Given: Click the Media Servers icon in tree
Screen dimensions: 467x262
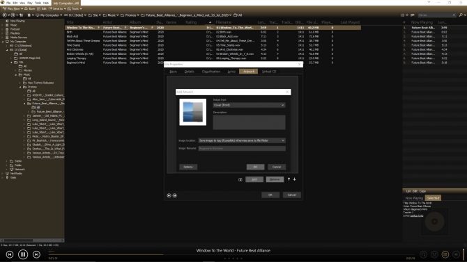Looking at the screenshot, I should point(7,38).
